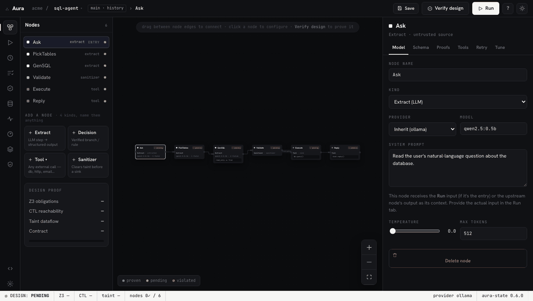Add an Extract node
This screenshot has width=533, height=301.
(45, 138)
